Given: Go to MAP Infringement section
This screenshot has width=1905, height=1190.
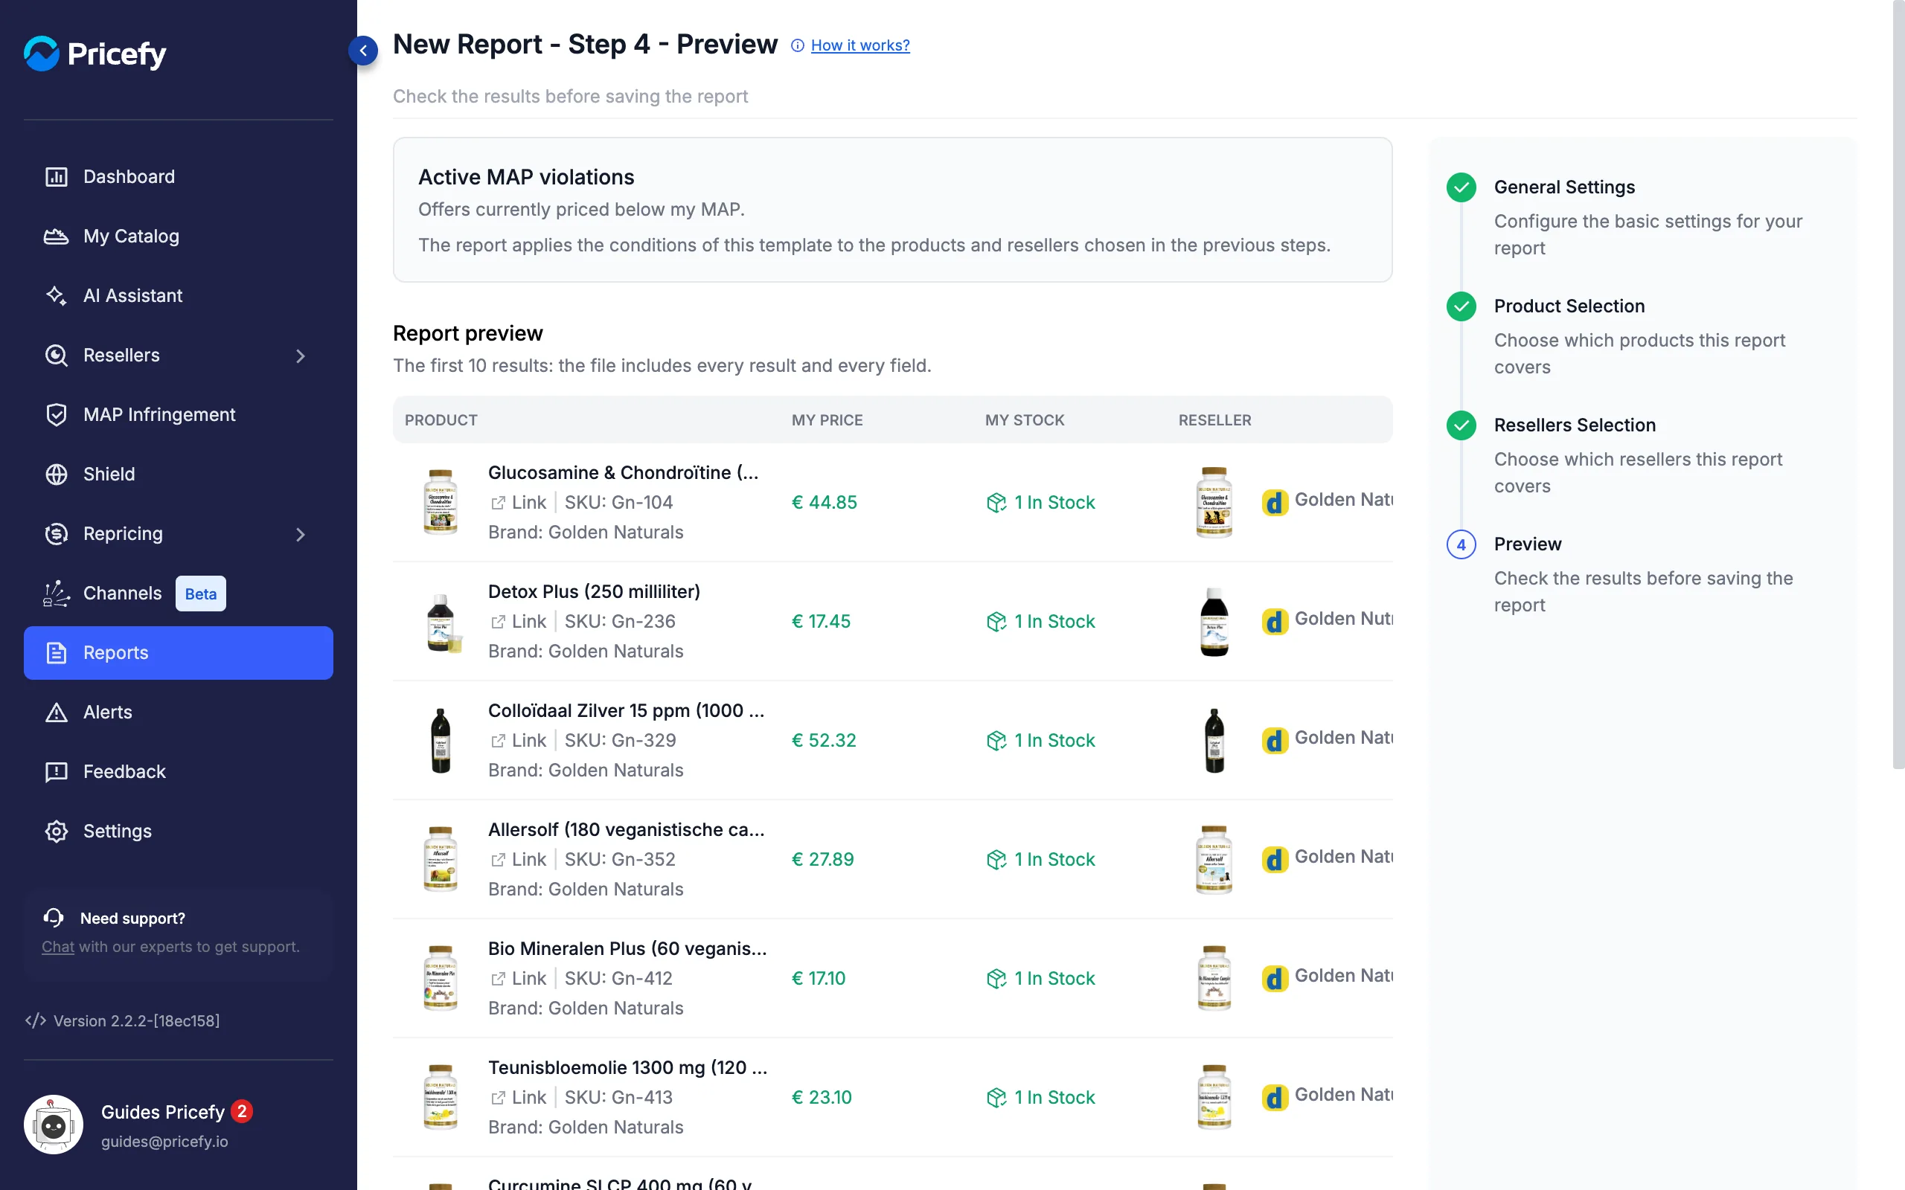Looking at the screenshot, I should pyautogui.click(x=179, y=414).
